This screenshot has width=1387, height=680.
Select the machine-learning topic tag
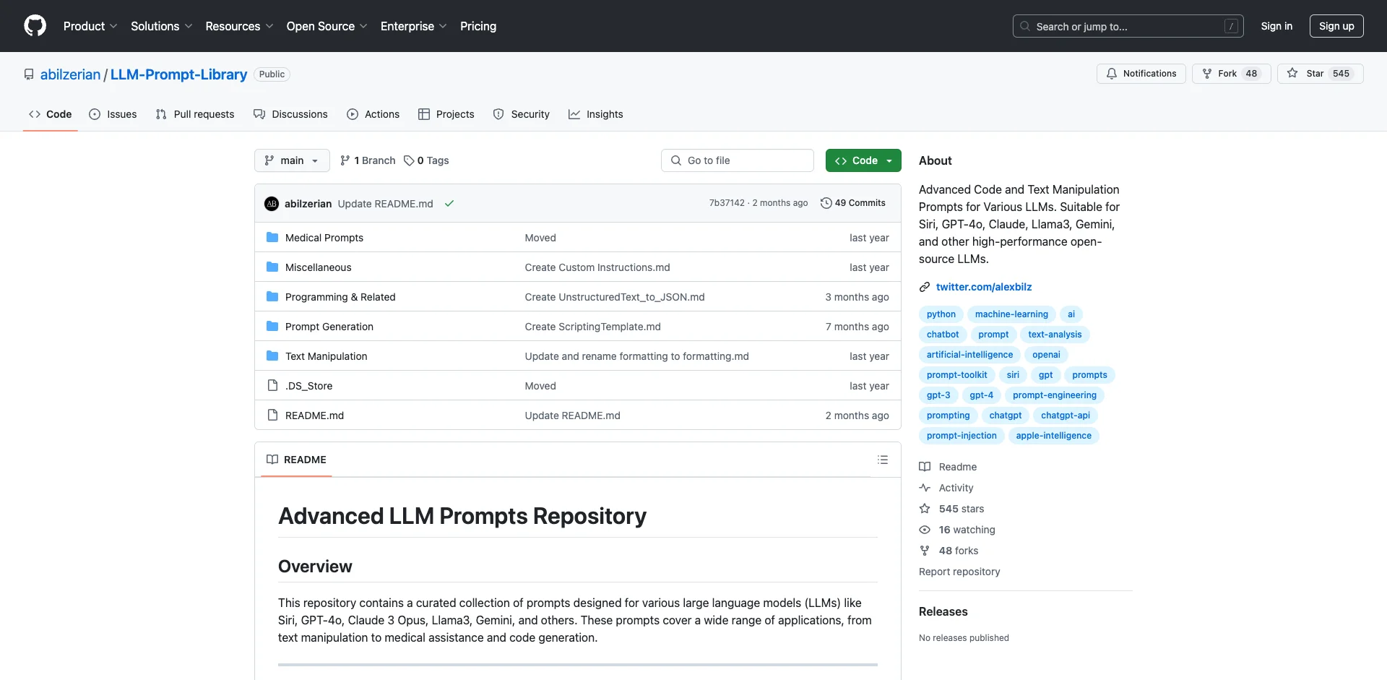[x=1011, y=314]
